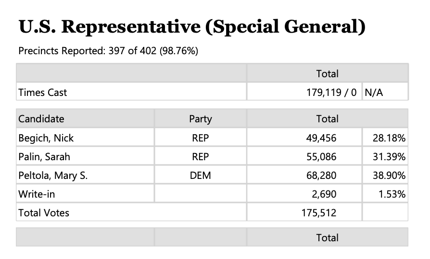
Task: Click the 28.18% percentage cell
Action: tap(389, 138)
